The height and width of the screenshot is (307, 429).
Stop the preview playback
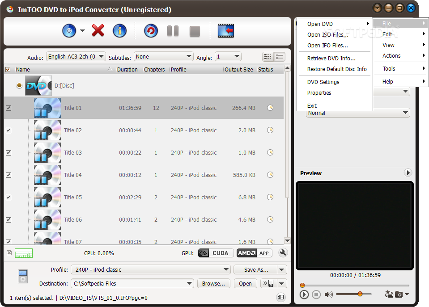pos(316,294)
